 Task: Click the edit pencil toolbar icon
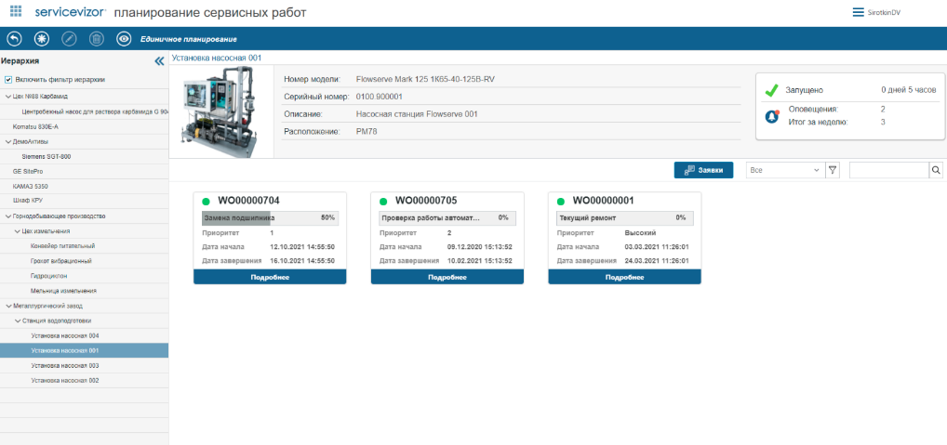[70, 39]
